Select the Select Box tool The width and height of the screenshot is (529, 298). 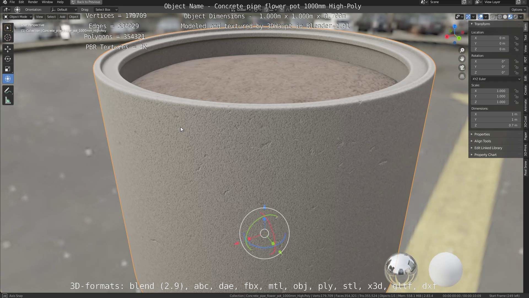click(x=8, y=28)
